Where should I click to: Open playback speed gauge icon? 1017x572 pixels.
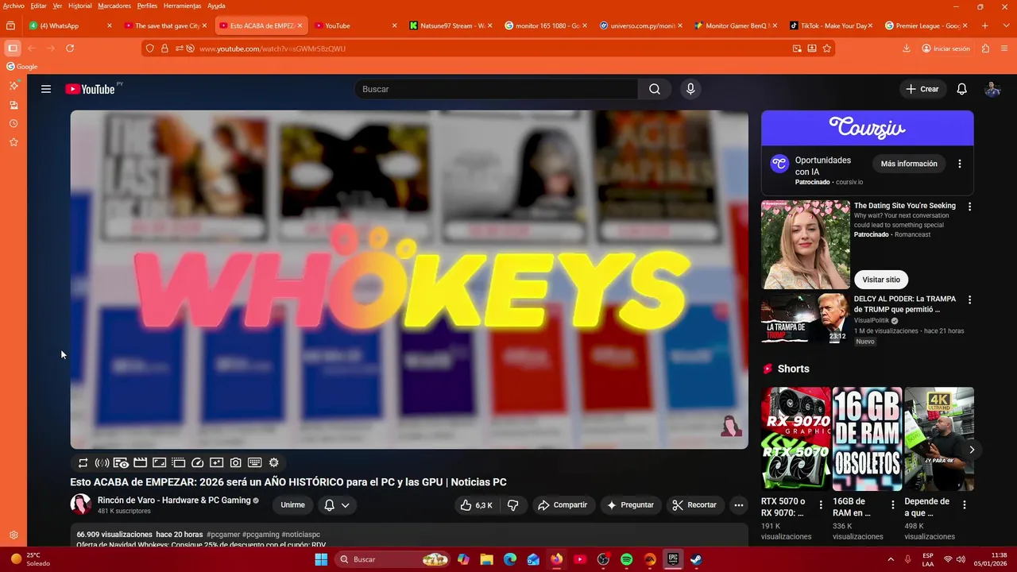coord(198,462)
